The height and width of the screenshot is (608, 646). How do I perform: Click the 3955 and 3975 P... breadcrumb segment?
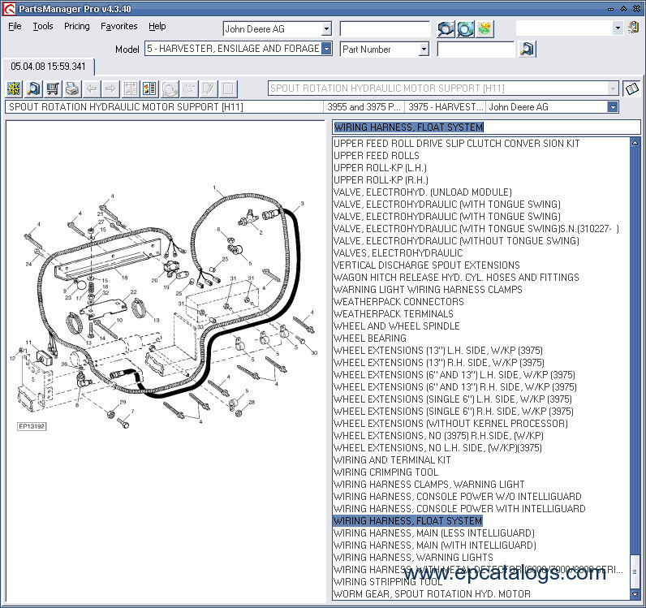[364, 107]
